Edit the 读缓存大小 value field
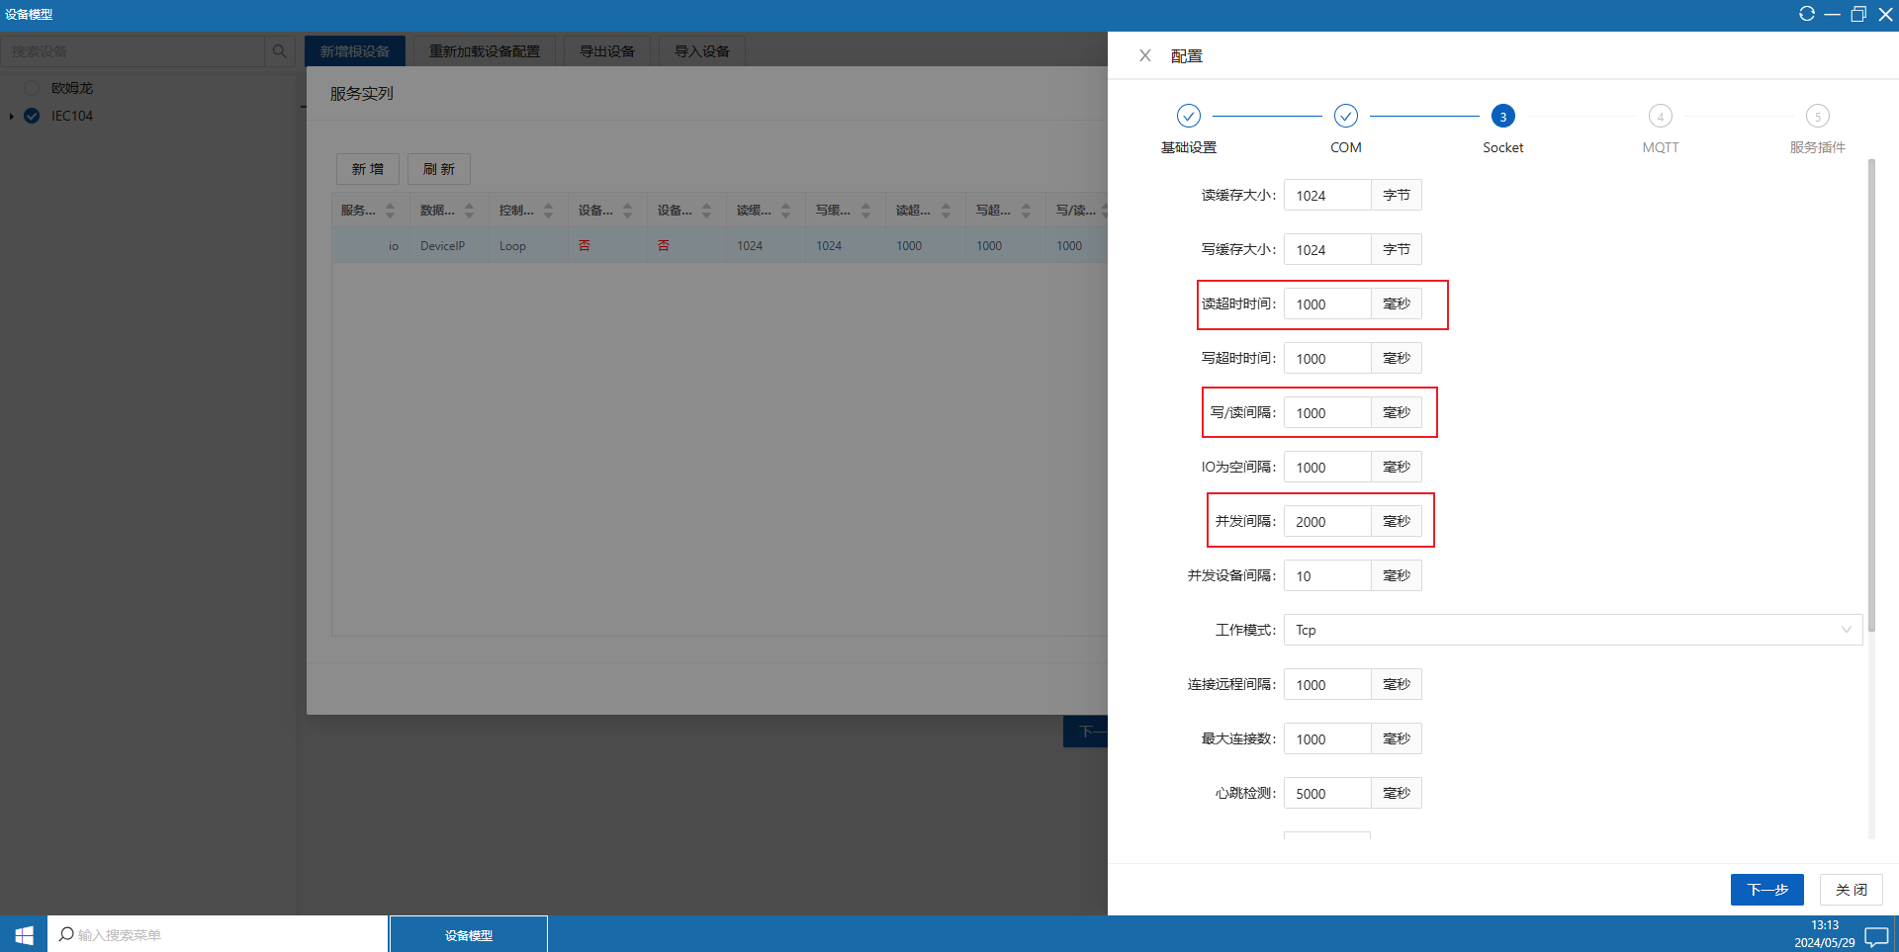This screenshot has height=952, width=1899. tap(1327, 196)
